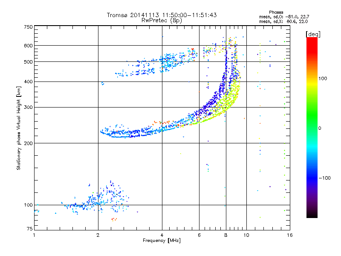Click the x-axis tick label '1'
The width and height of the screenshot is (341, 256).
point(34,235)
